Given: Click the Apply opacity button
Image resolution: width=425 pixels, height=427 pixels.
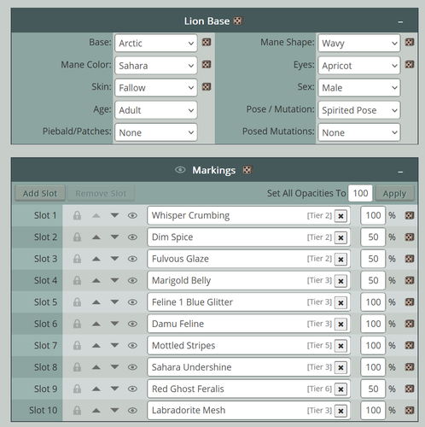Looking at the screenshot, I should (x=394, y=193).
